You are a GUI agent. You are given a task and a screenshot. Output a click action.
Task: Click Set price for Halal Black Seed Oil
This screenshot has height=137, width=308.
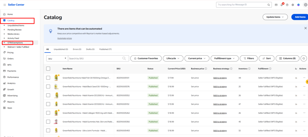[x=195, y=87]
